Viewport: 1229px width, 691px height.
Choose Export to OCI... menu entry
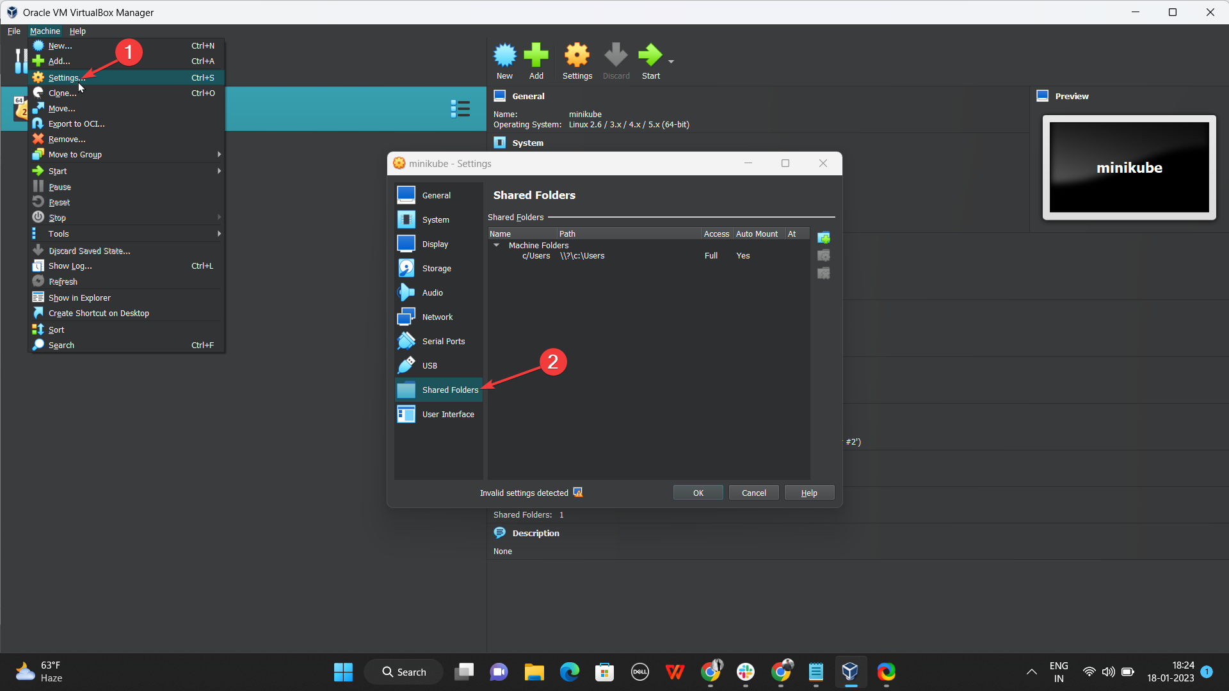126,123
